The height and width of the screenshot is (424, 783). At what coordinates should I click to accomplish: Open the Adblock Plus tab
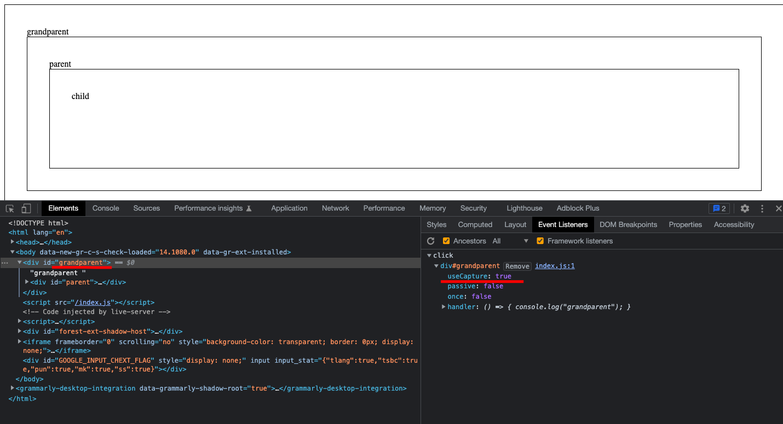tap(578, 208)
